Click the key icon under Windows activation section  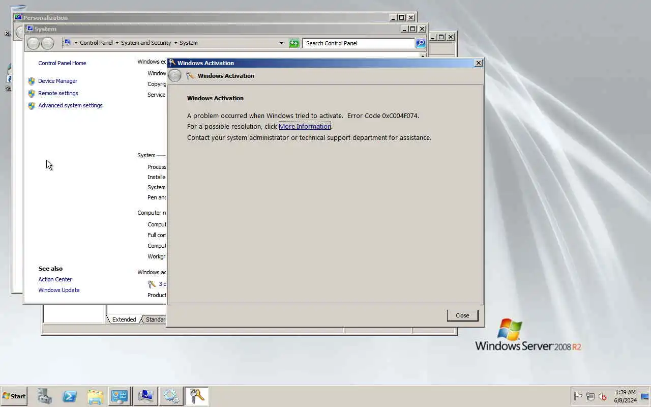coord(152,284)
